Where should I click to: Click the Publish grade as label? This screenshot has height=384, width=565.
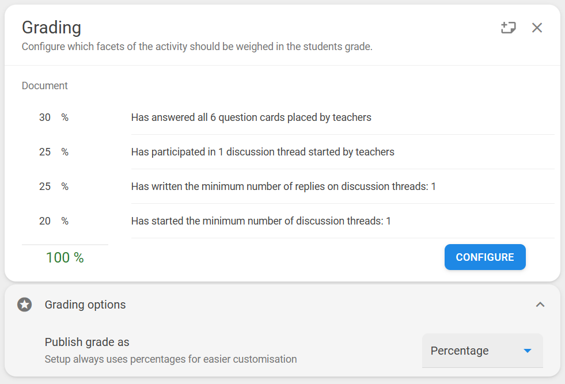point(87,342)
